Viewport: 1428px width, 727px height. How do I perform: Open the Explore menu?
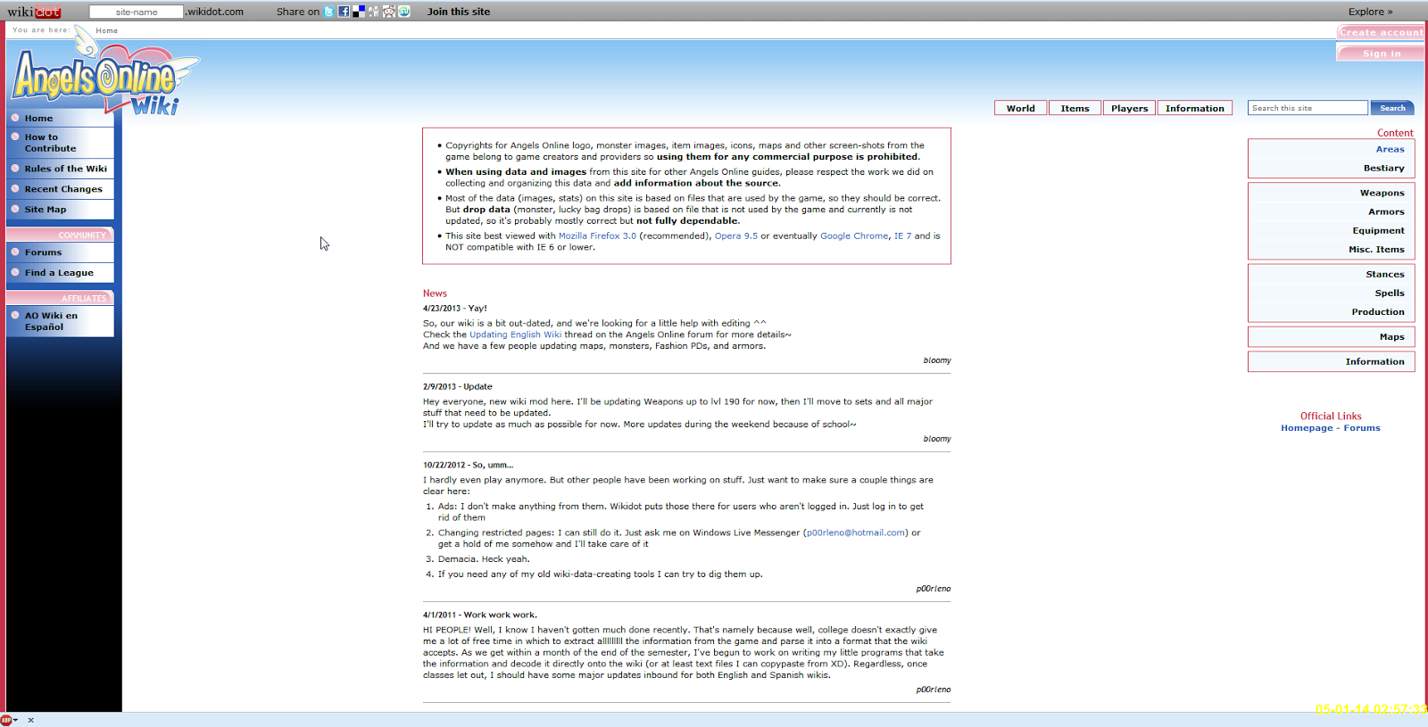(x=1370, y=12)
